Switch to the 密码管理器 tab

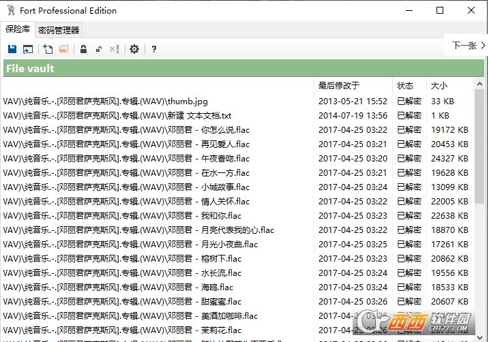[x=59, y=30]
